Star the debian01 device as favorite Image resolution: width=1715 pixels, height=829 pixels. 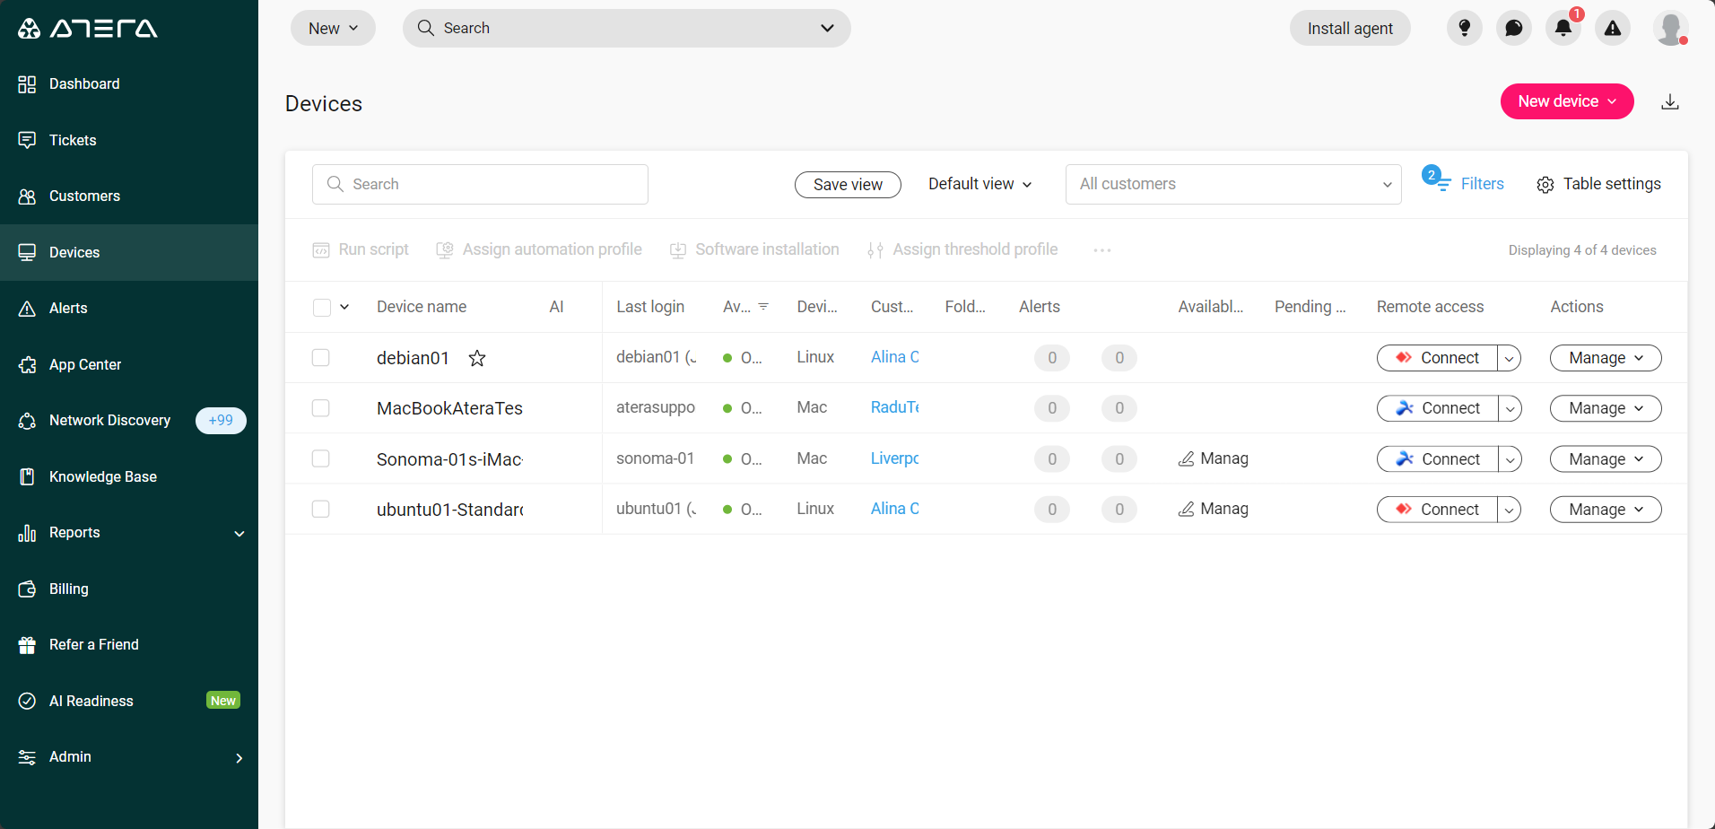pos(477,358)
